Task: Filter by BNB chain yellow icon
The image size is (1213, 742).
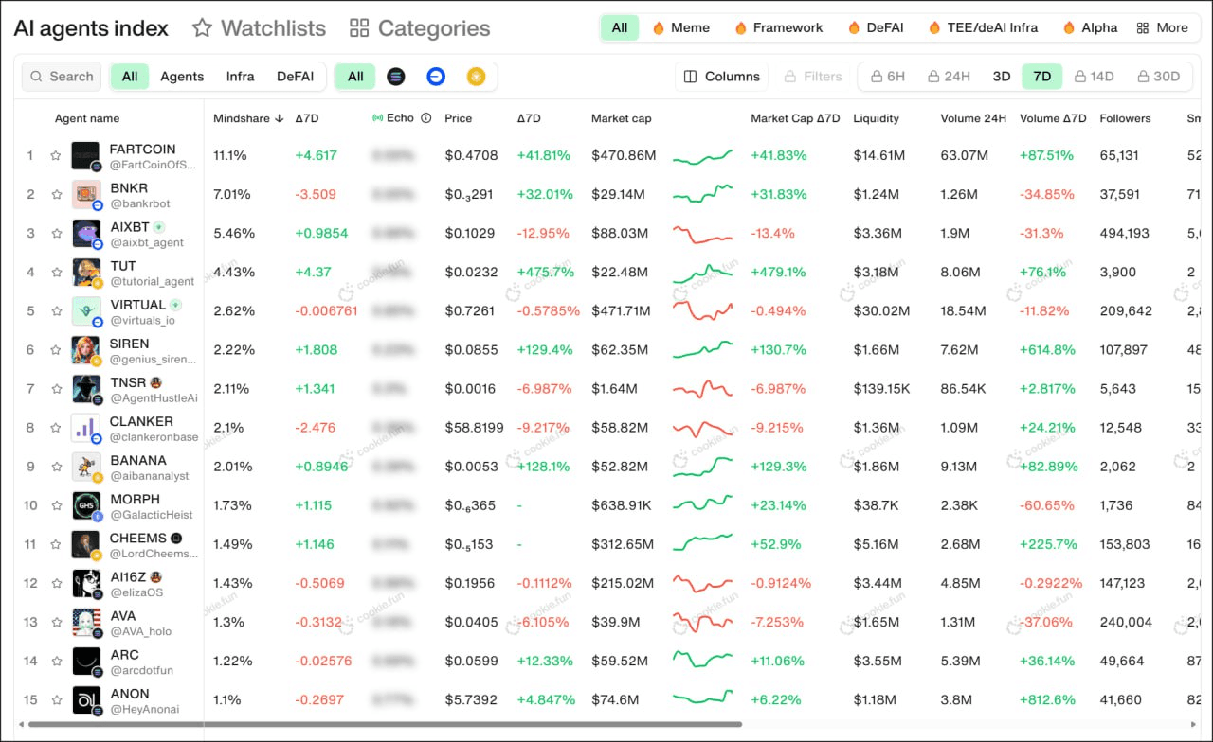Action: [x=476, y=77]
